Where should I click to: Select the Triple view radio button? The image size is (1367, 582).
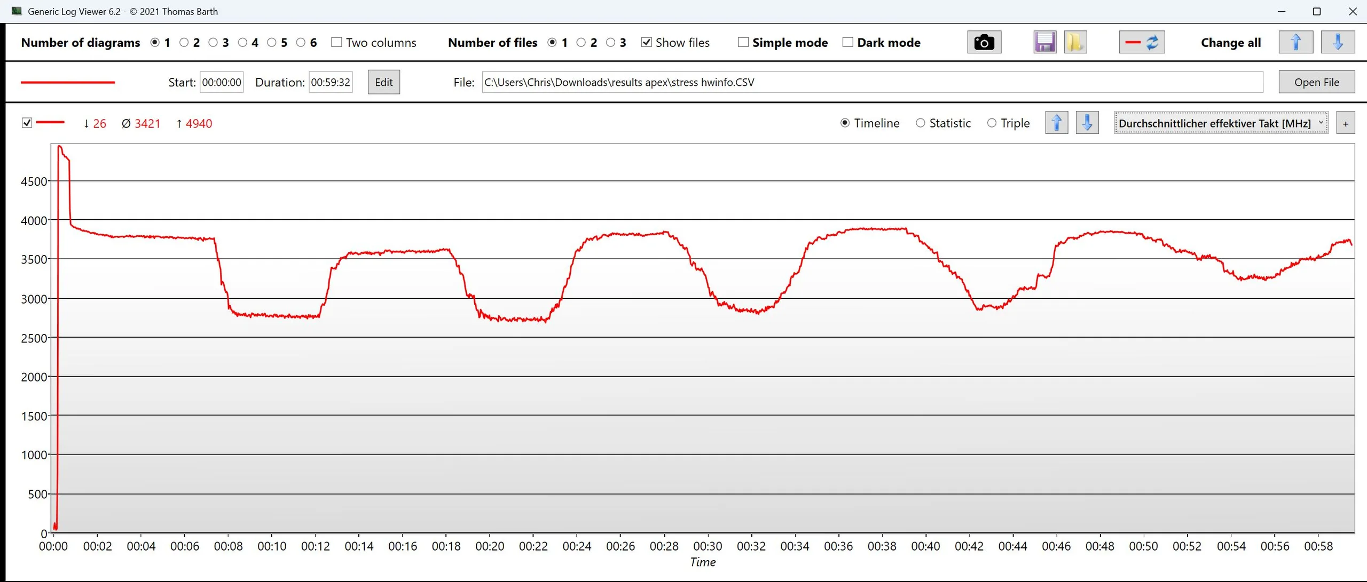[x=992, y=123]
